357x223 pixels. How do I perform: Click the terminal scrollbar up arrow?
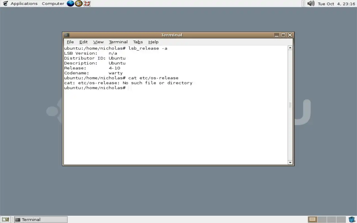point(290,48)
